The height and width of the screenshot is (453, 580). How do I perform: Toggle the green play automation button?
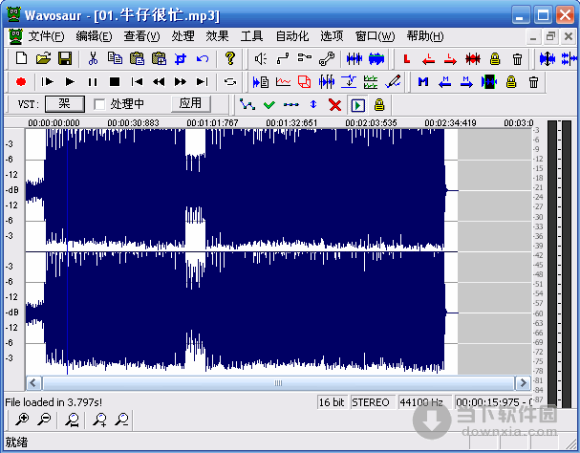[x=357, y=105]
